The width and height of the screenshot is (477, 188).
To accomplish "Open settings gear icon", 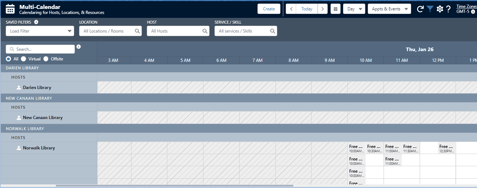I will tap(440, 9).
